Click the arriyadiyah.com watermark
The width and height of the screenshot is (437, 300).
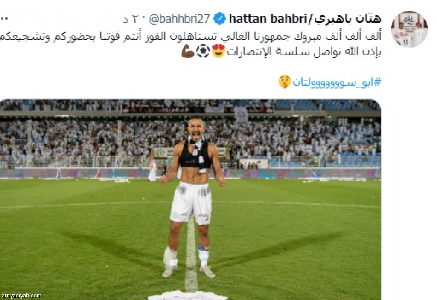tap(21, 296)
